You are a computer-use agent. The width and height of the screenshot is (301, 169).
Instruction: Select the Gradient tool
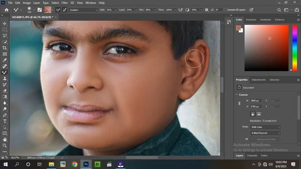[x=5, y=97]
